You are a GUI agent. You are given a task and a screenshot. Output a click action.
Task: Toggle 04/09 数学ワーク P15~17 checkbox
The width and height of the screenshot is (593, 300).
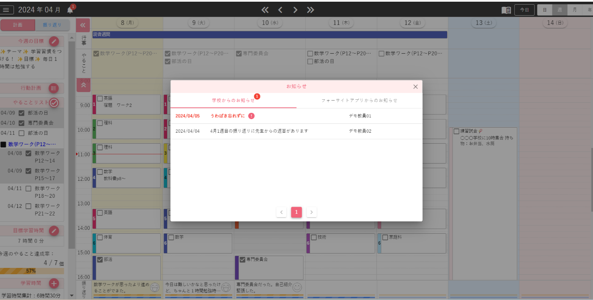pos(29,171)
